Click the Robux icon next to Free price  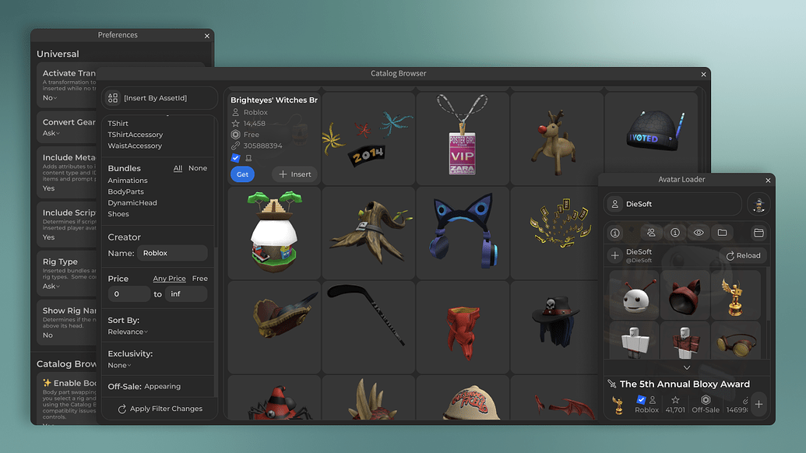(235, 135)
